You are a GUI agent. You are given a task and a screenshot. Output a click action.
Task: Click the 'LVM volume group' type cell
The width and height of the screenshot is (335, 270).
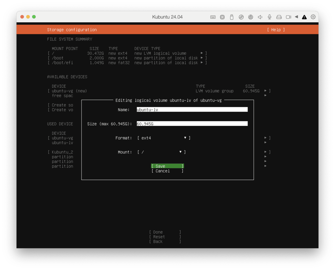pyautogui.click(x=215, y=91)
